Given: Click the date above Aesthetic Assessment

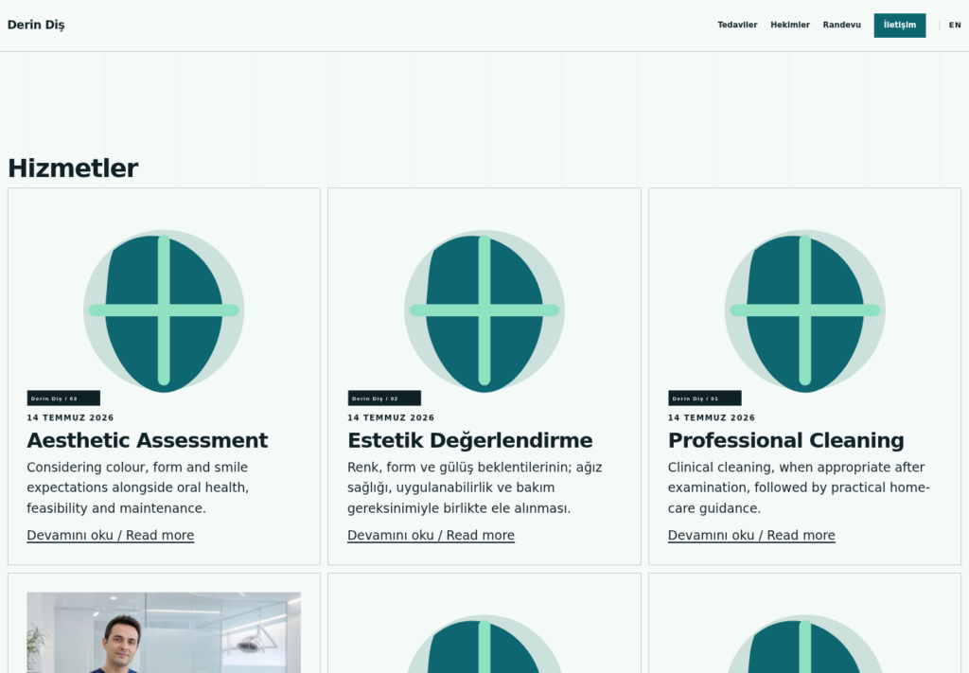Looking at the screenshot, I should pos(70,417).
